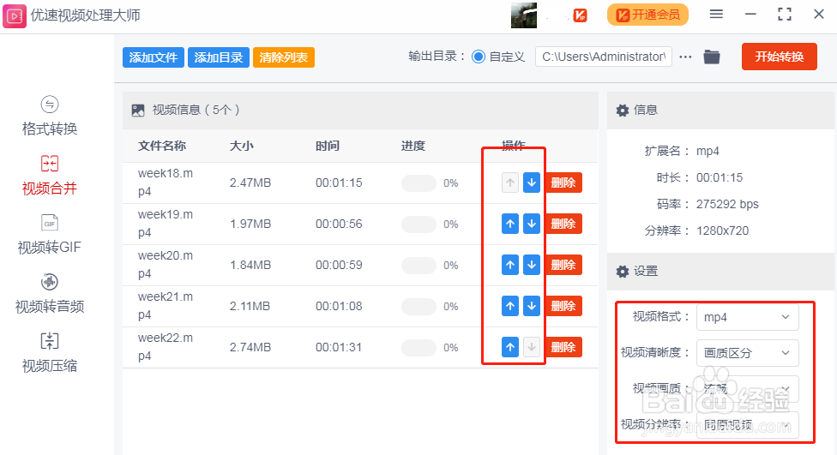This screenshot has width=837, height=455.
Task: Click the gear icon beside 设置
Action: (622, 272)
